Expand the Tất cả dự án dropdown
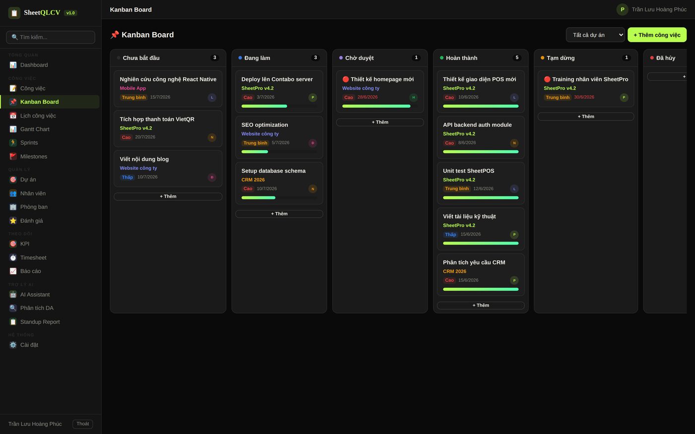695x434 pixels. [x=595, y=35]
